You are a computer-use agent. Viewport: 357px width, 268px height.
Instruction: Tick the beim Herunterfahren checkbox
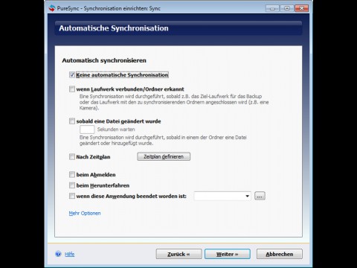coord(72,185)
